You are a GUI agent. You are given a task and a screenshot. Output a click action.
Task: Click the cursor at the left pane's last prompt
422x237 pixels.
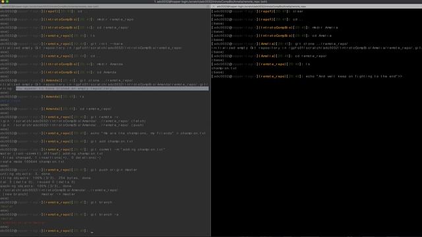(x=92, y=232)
